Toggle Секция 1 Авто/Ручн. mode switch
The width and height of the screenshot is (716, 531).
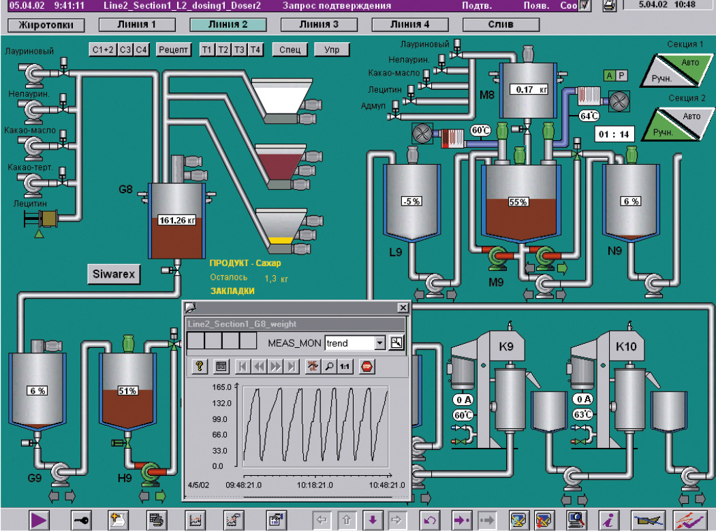[673, 70]
